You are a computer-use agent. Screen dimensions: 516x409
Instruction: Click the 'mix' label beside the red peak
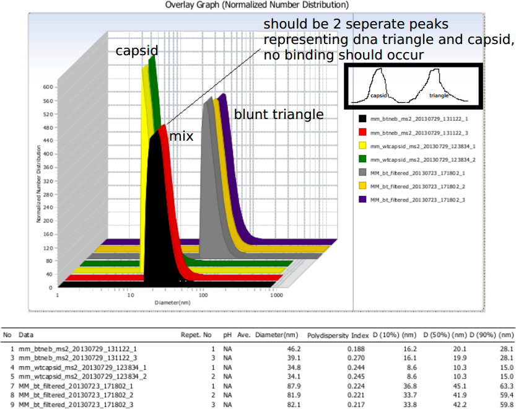tap(181, 135)
